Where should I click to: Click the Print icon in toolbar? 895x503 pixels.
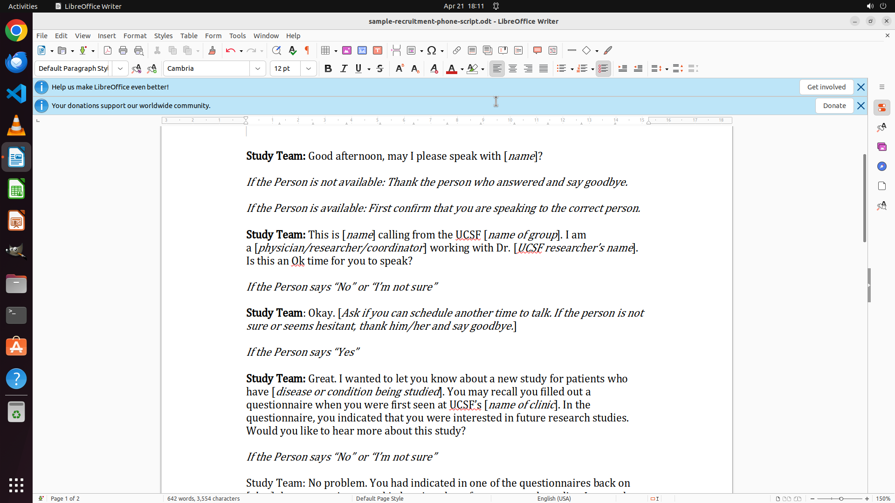(x=123, y=50)
